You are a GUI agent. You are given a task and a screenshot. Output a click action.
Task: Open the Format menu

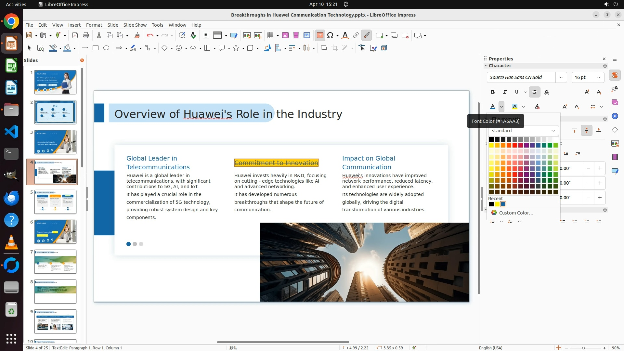[x=94, y=25]
